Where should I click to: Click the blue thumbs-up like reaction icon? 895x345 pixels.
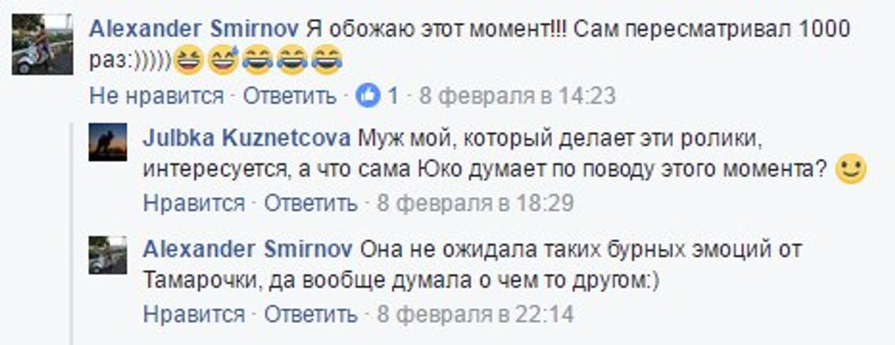click(368, 96)
